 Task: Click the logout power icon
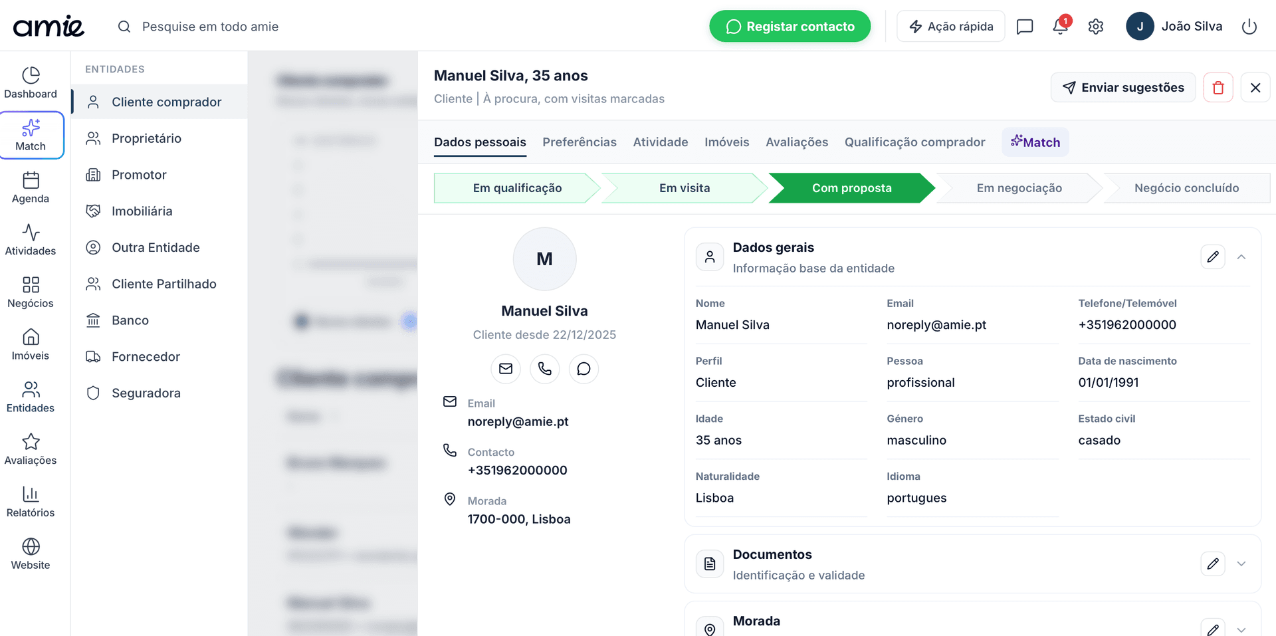coord(1249,27)
